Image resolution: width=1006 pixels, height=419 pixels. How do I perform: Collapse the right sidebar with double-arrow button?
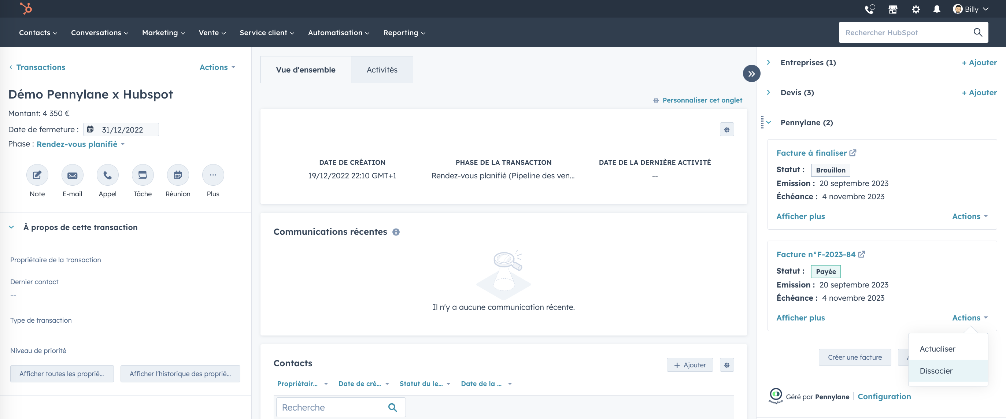[751, 73]
